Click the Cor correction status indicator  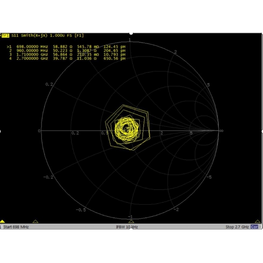254,227
